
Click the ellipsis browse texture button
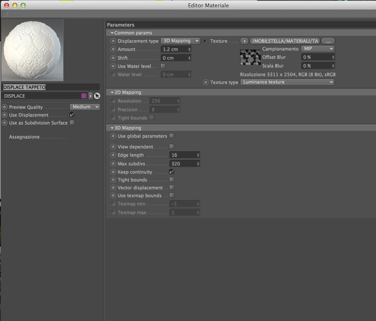pyautogui.click(x=328, y=41)
